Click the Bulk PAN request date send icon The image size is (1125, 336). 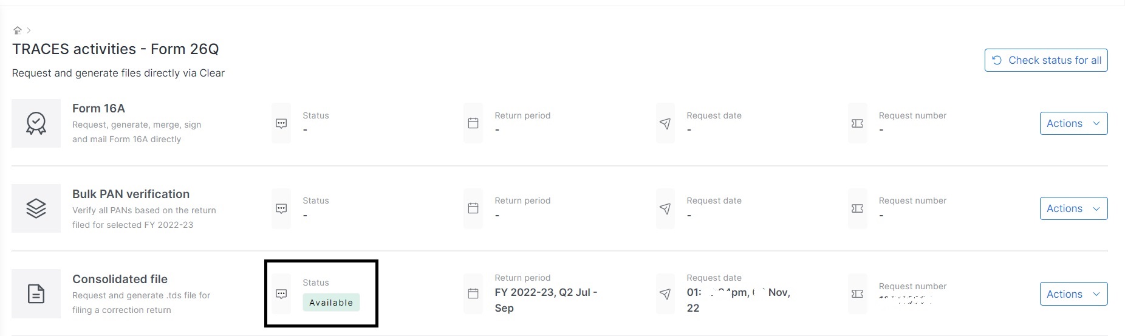click(x=665, y=208)
